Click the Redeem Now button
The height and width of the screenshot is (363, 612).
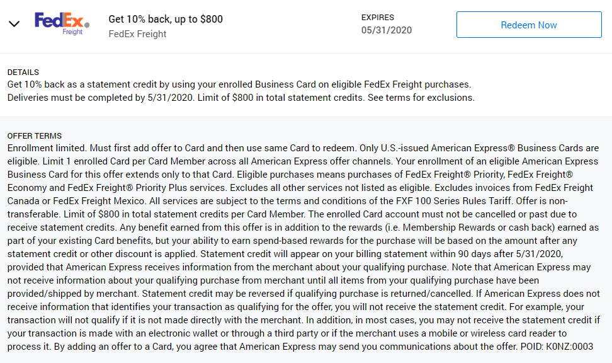coord(529,25)
